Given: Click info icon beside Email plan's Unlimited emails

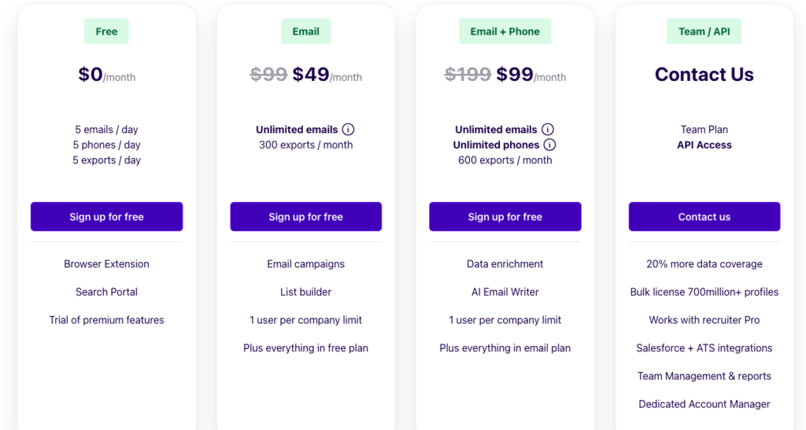Looking at the screenshot, I should coord(348,130).
